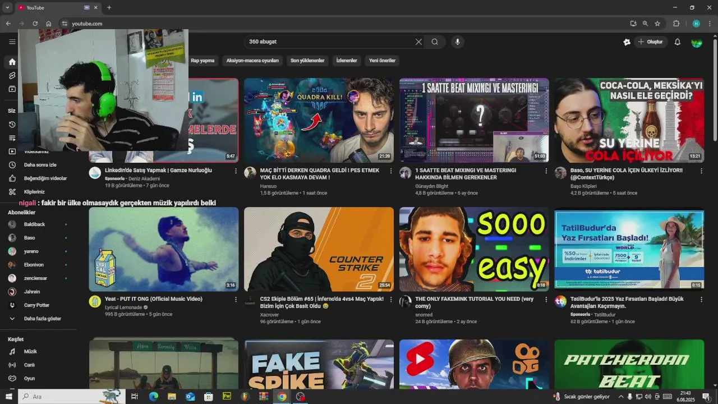Bookmark this page with star icon

(x=657, y=24)
